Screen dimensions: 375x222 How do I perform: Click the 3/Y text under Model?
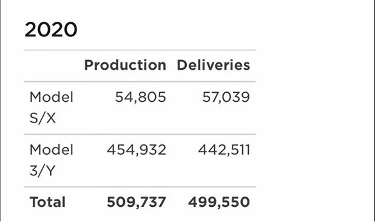pos(42,170)
